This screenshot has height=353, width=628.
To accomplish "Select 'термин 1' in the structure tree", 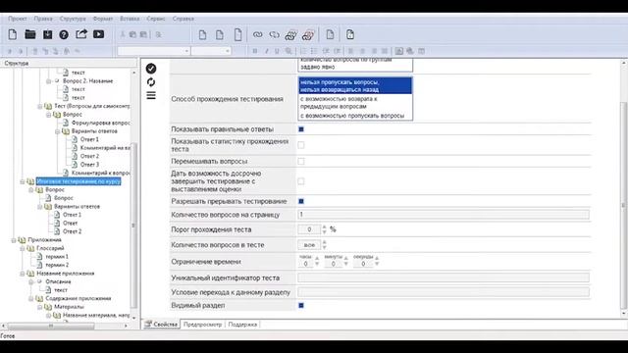I will tap(57, 257).
